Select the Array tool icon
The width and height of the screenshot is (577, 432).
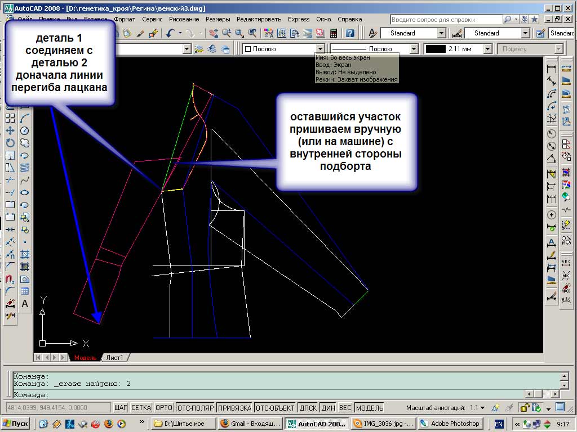click(10, 118)
